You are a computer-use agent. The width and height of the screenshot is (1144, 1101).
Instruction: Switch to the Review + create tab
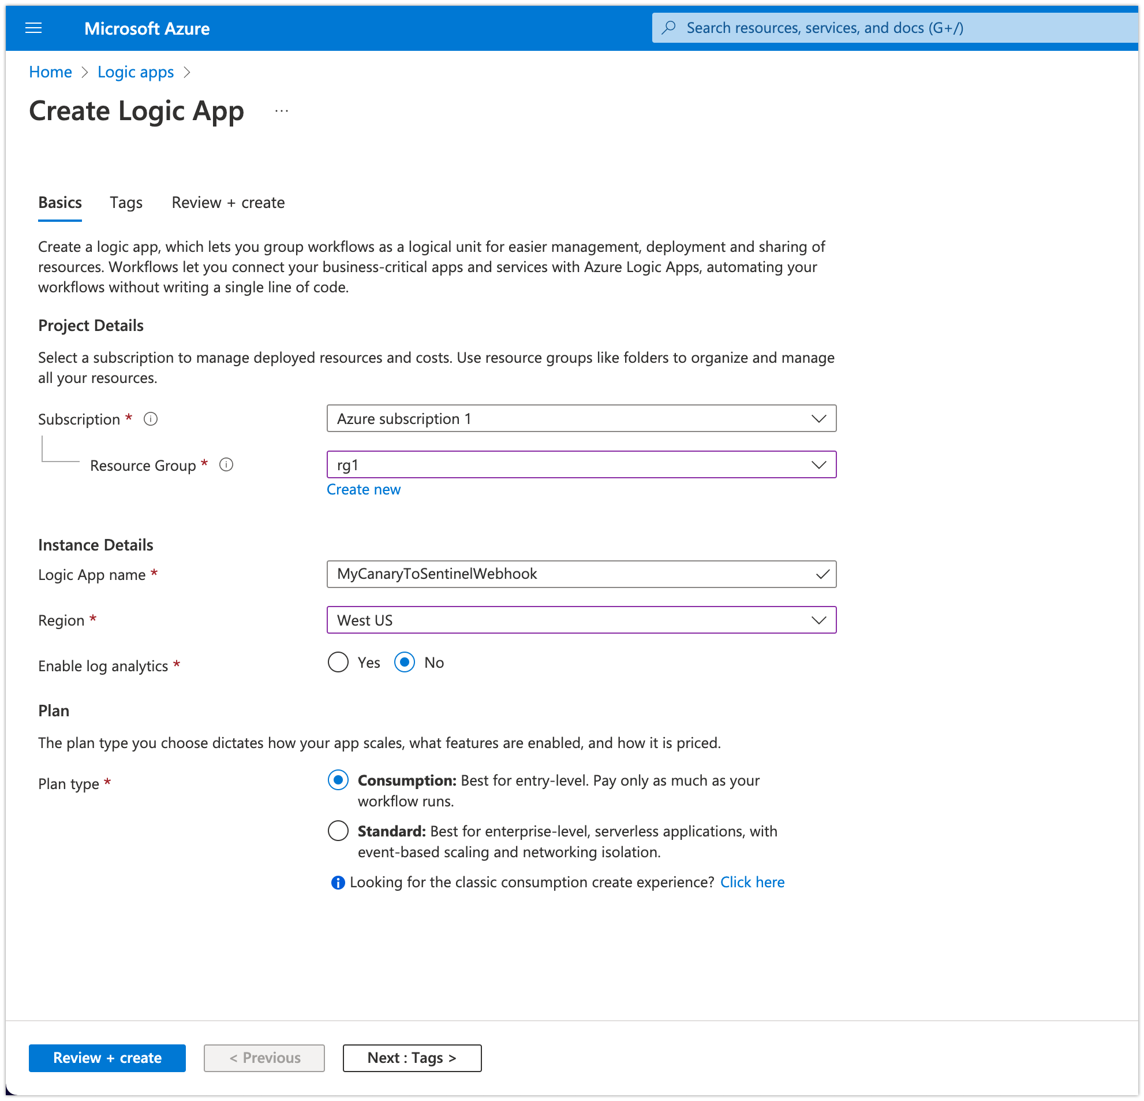228,203
